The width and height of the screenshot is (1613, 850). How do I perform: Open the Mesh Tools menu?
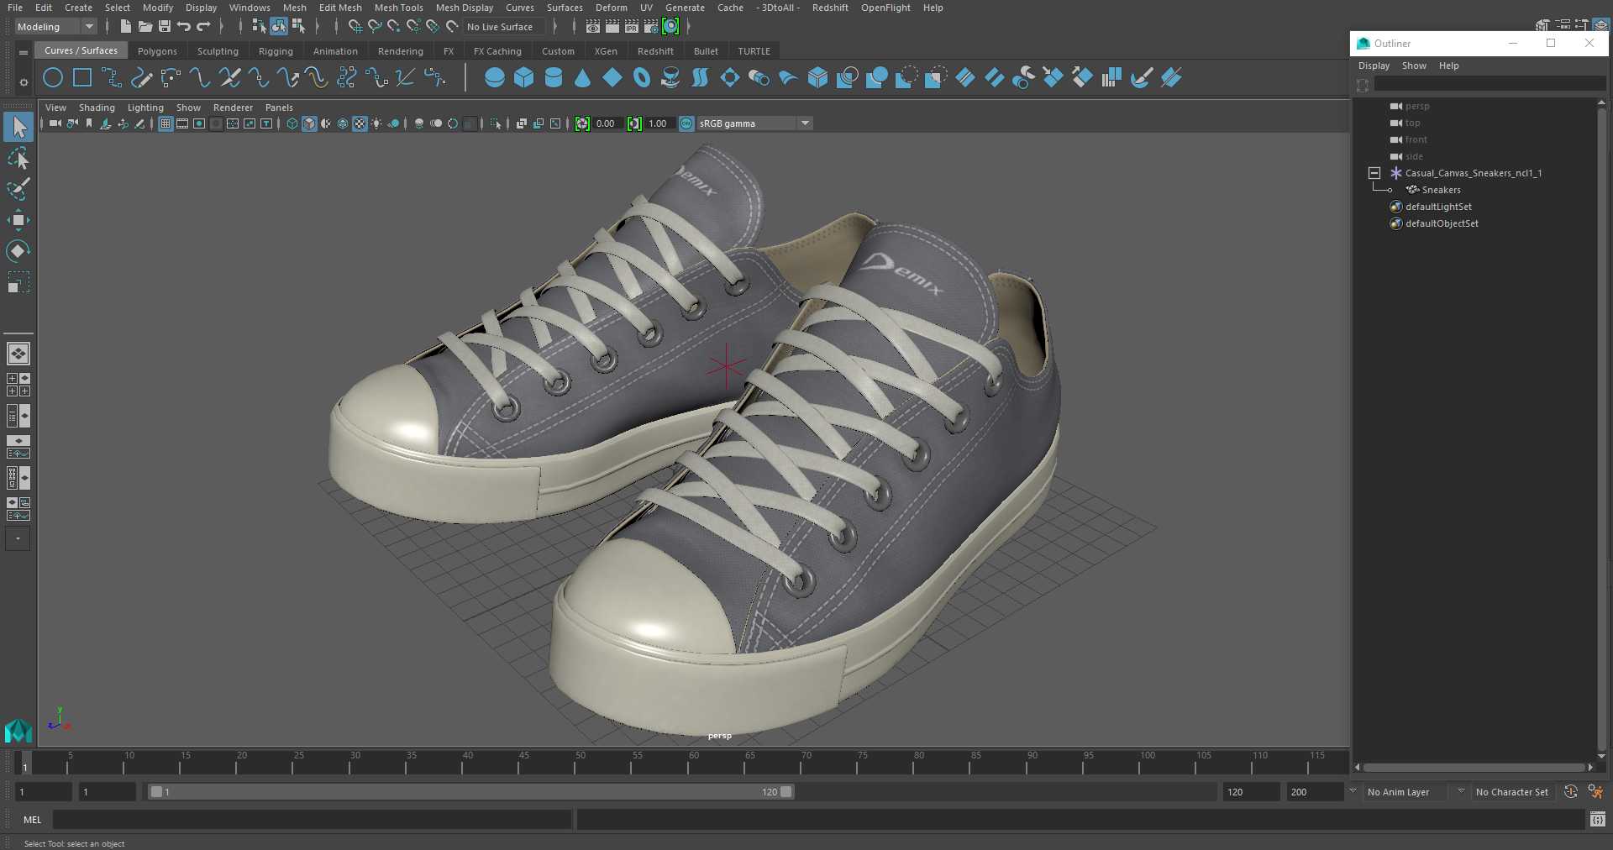398,8
